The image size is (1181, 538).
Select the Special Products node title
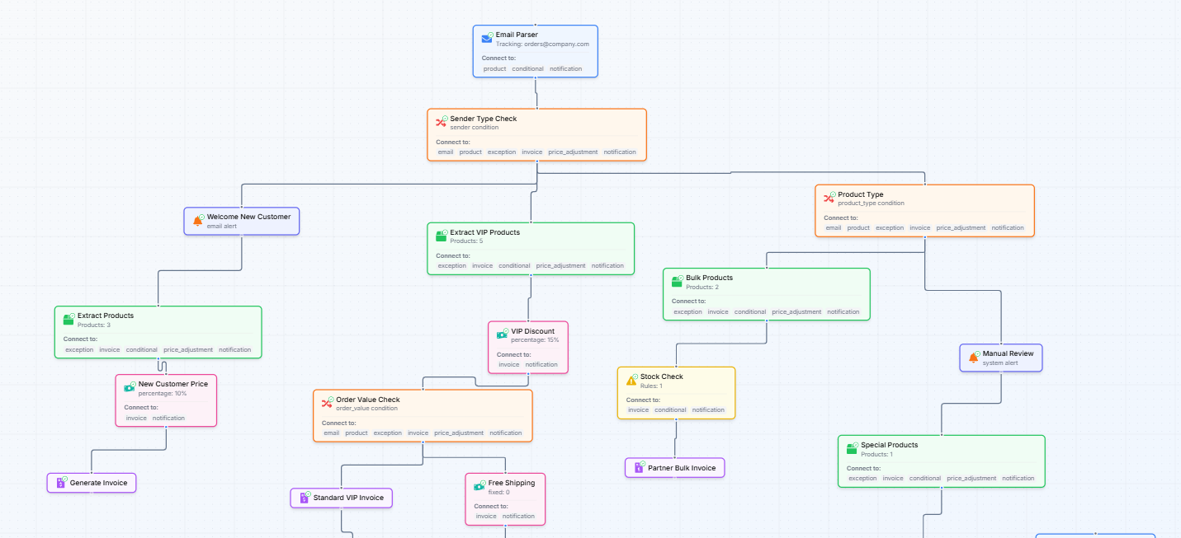pyautogui.click(x=889, y=445)
